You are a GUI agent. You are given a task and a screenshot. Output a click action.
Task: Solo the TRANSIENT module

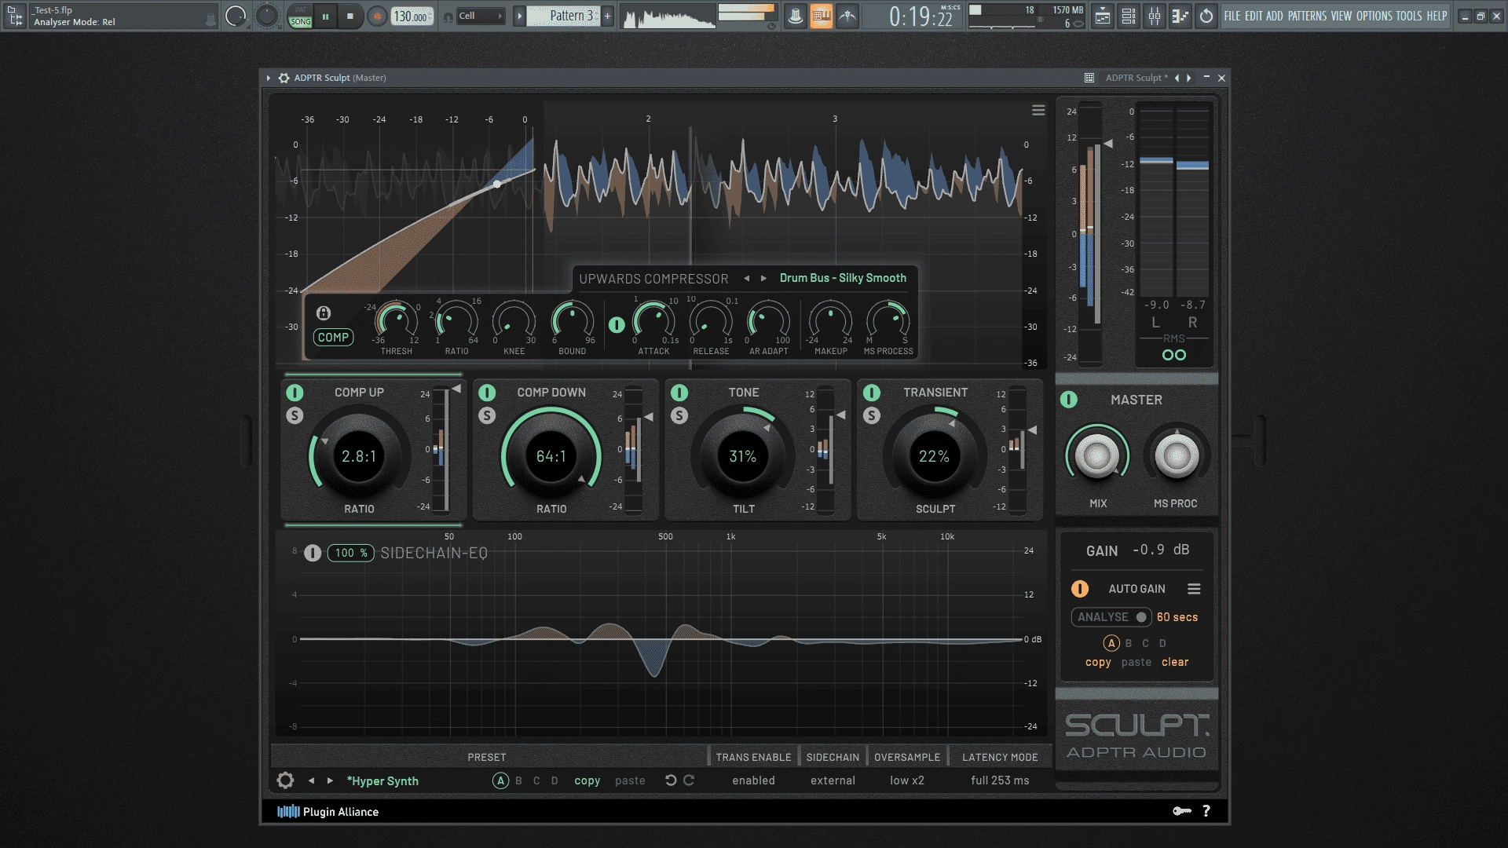pyautogui.click(x=872, y=415)
